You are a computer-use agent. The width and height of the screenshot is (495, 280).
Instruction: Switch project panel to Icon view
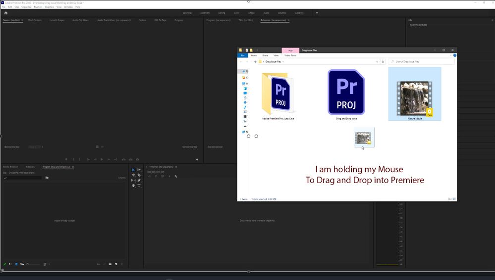(x=16, y=264)
